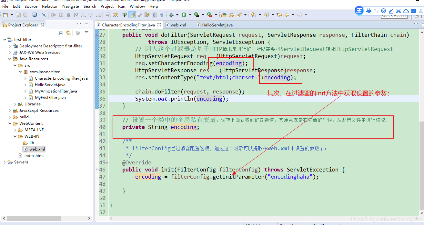The image size is (424, 225).
Task: Click the Next Annotation icon
Action: (253, 15)
